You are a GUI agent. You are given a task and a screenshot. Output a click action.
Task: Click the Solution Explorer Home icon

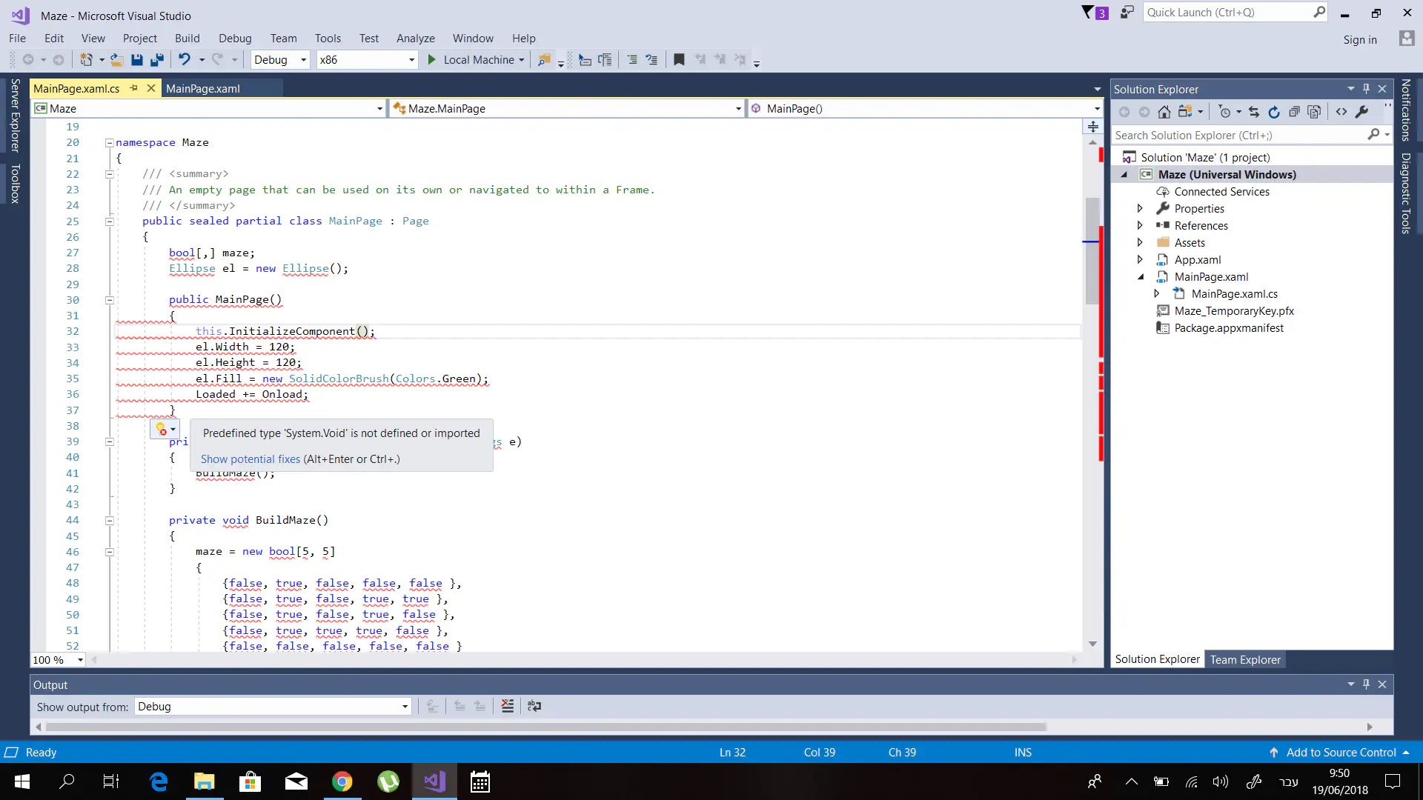pos(1164,112)
